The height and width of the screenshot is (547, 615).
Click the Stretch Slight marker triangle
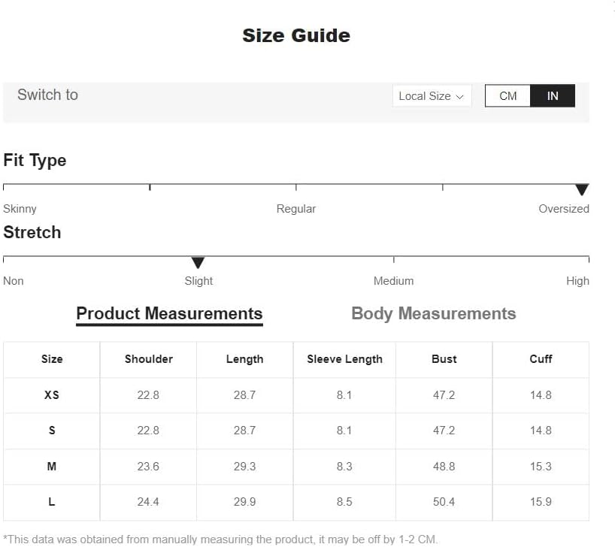[198, 262]
